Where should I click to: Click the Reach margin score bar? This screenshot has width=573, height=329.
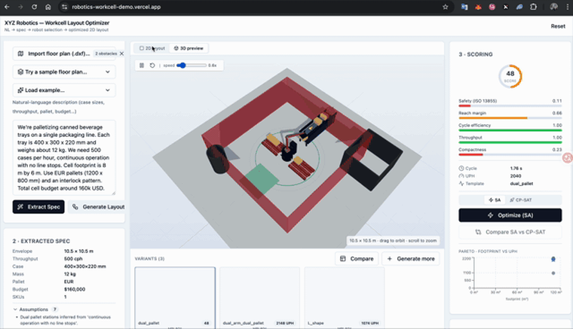coord(510,117)
